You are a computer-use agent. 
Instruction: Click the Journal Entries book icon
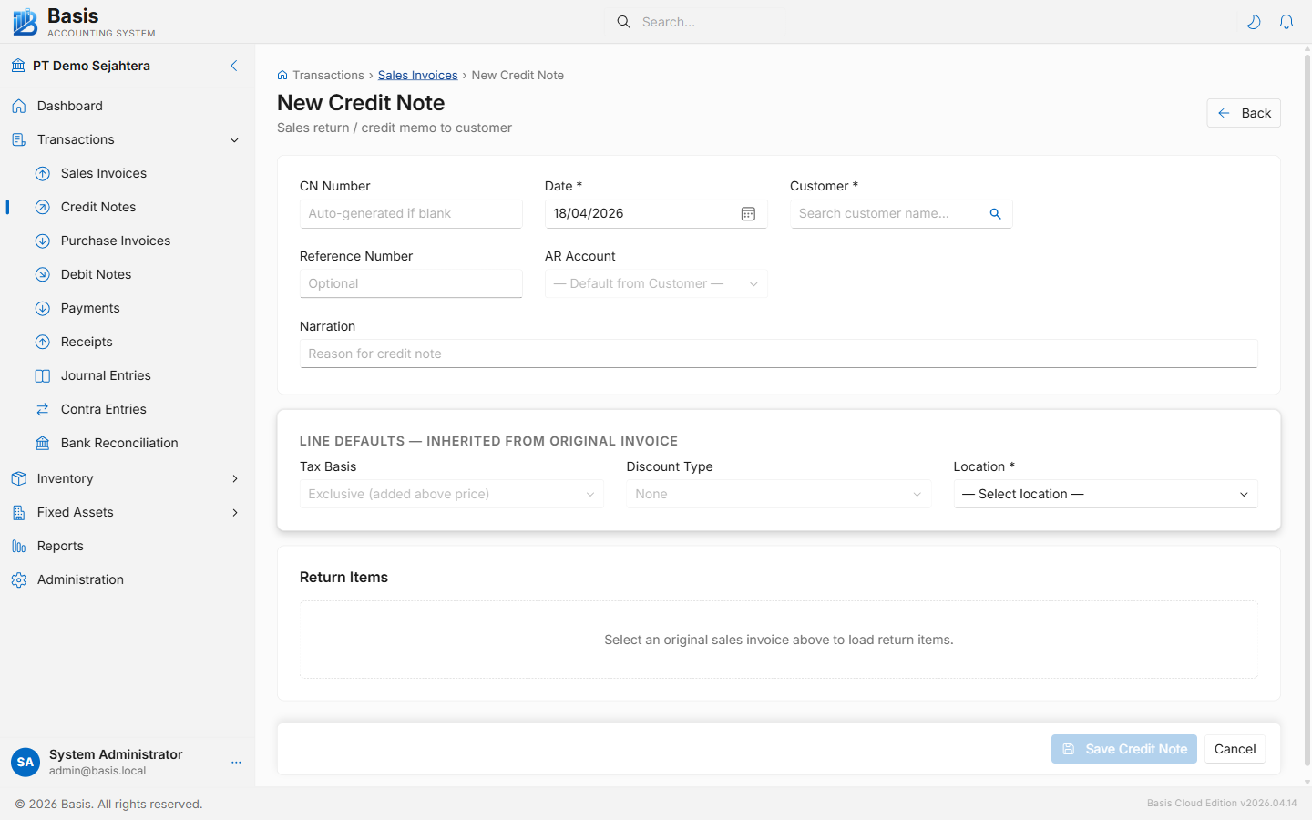click(x=43, y=375)
